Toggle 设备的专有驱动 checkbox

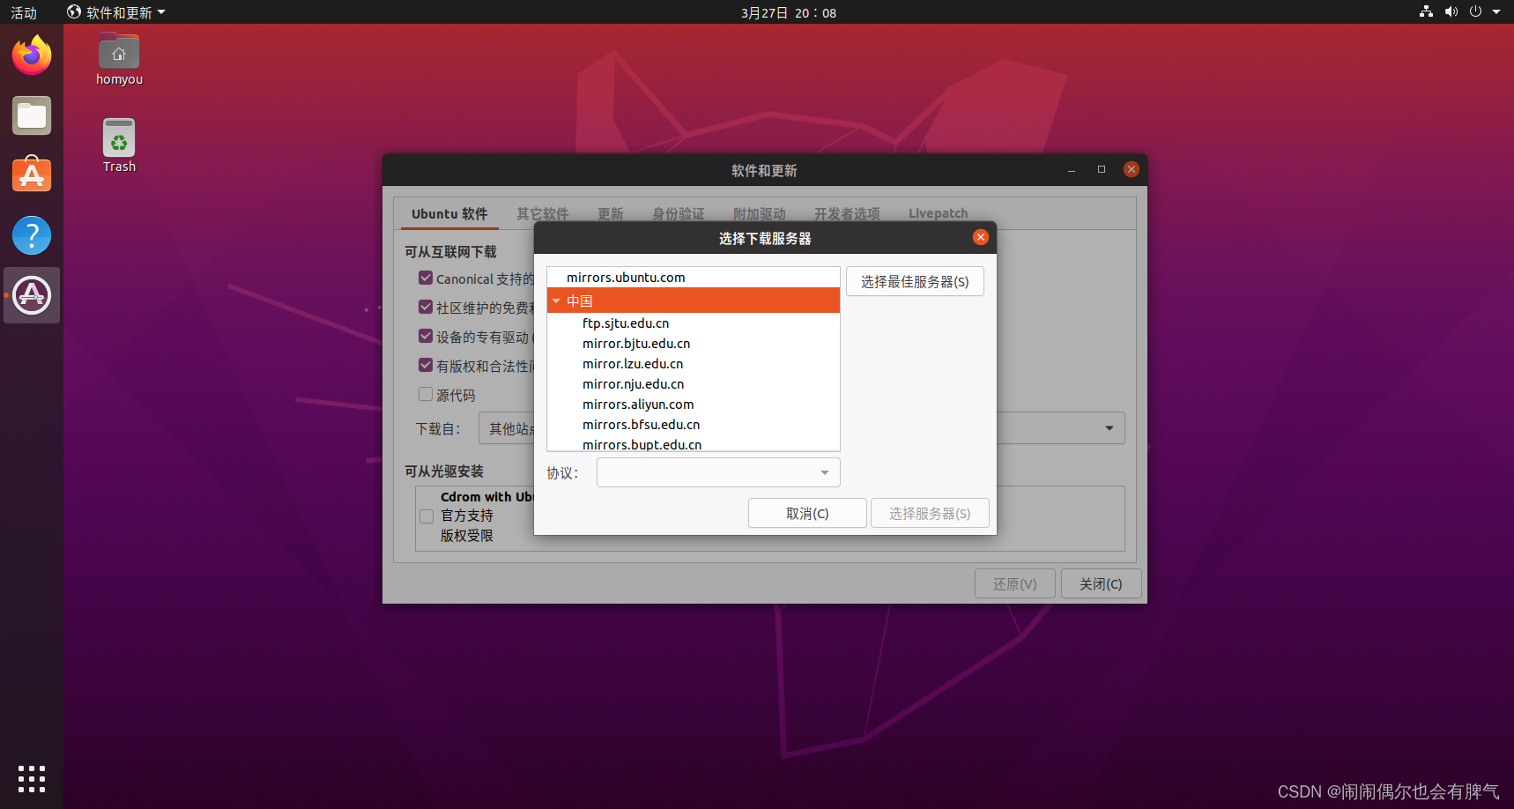click(x=426, y=336)
